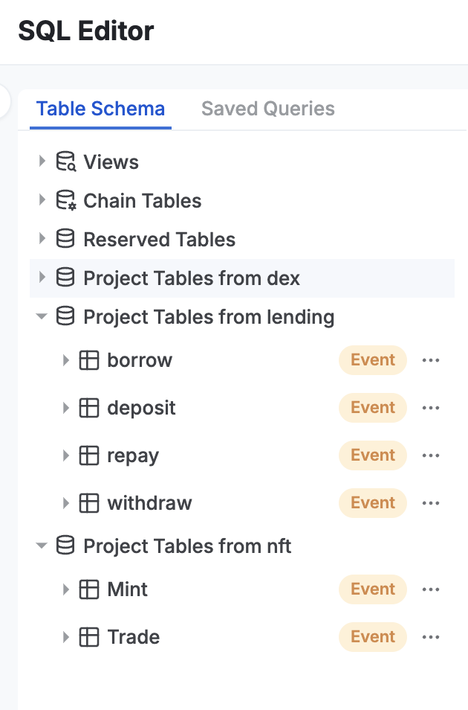Open the three-dot menu for Mint
The width and height of the screenshot is (468, 710).
pyautogui.click(x=430, y=589)
